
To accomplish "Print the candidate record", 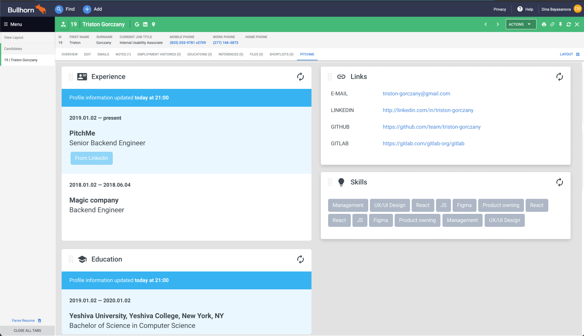I will point(544,24).
